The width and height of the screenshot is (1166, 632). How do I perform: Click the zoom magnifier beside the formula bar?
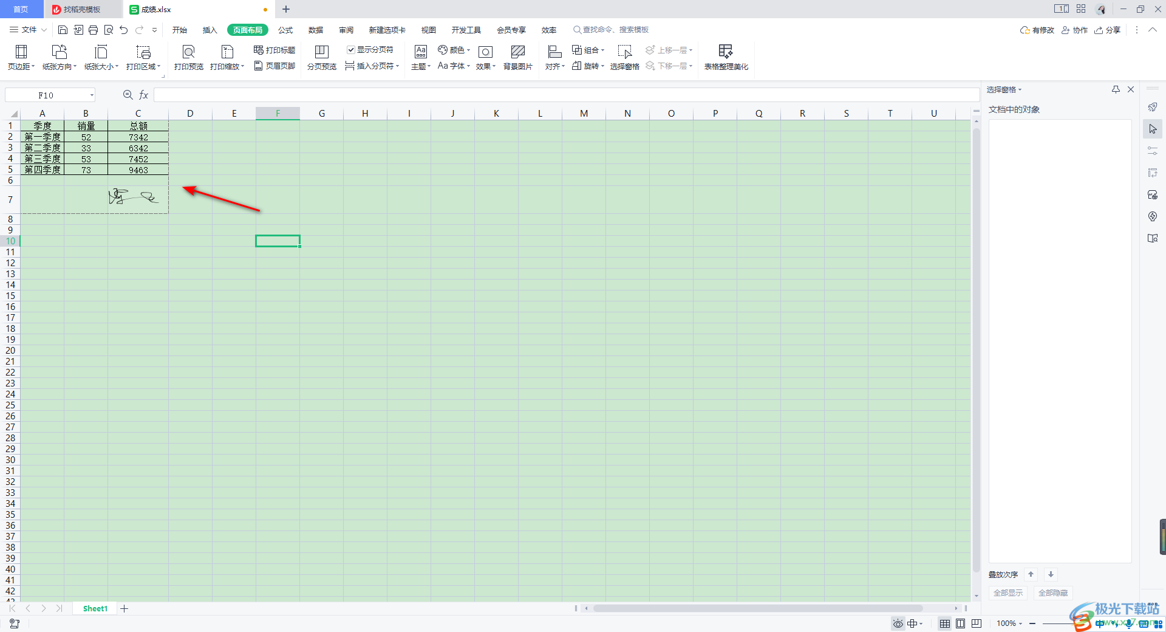pyautogui.click(x=128, y=95)
